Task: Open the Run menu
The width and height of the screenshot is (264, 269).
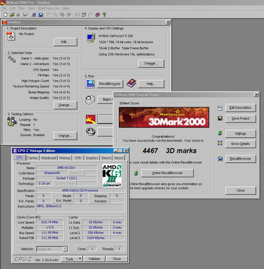Action: point(21,8)
